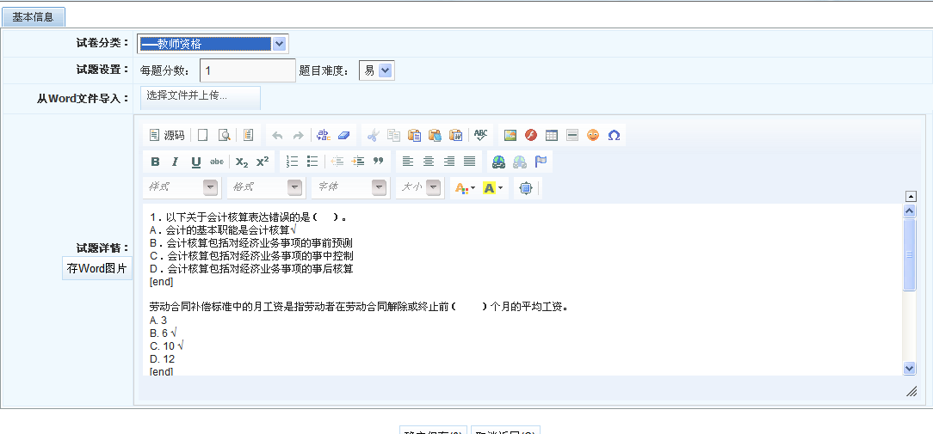Screen dimensions: 933x434
Task: Toggle Subscript formatting
Action: pos(242,162)
